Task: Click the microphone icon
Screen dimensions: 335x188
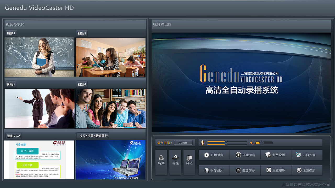Action: [202, 143]
